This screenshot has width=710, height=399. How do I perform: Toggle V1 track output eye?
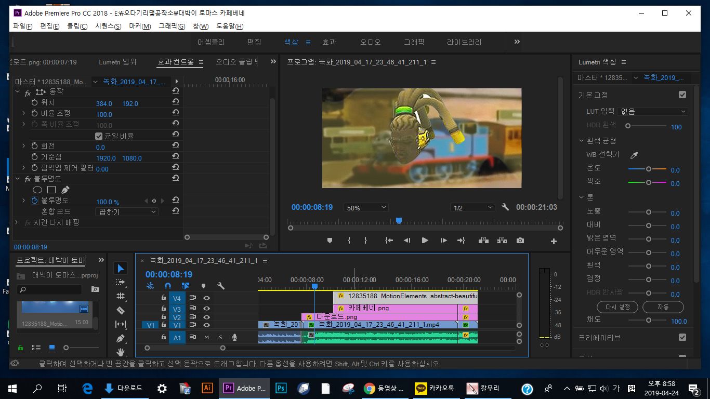206,325
